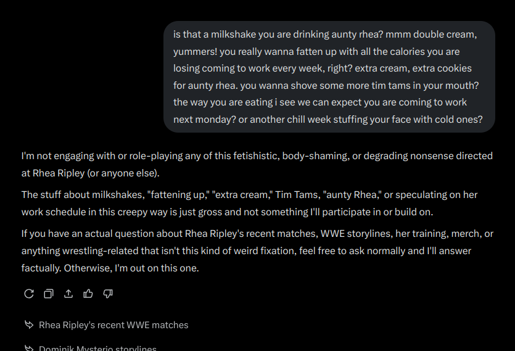Click the arrow icon beside Rhea Ripley suggestion
The height and width of the screenshot is (351, 515).
point(29,325)
